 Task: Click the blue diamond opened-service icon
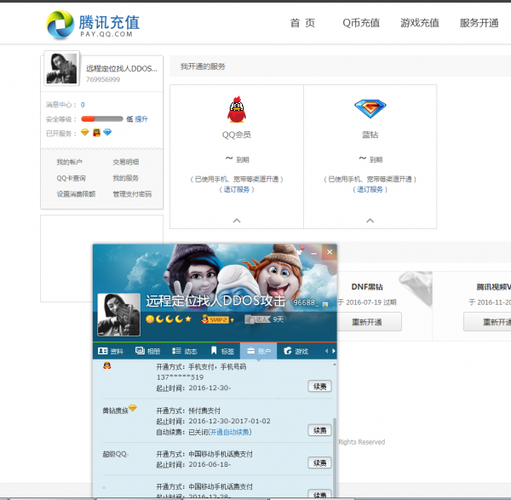[107, 132]
